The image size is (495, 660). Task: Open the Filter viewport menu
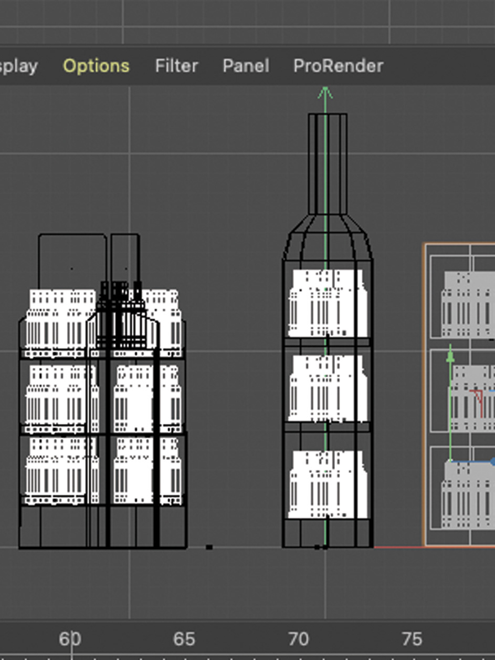pyautogui.click(x=176, y=66)
